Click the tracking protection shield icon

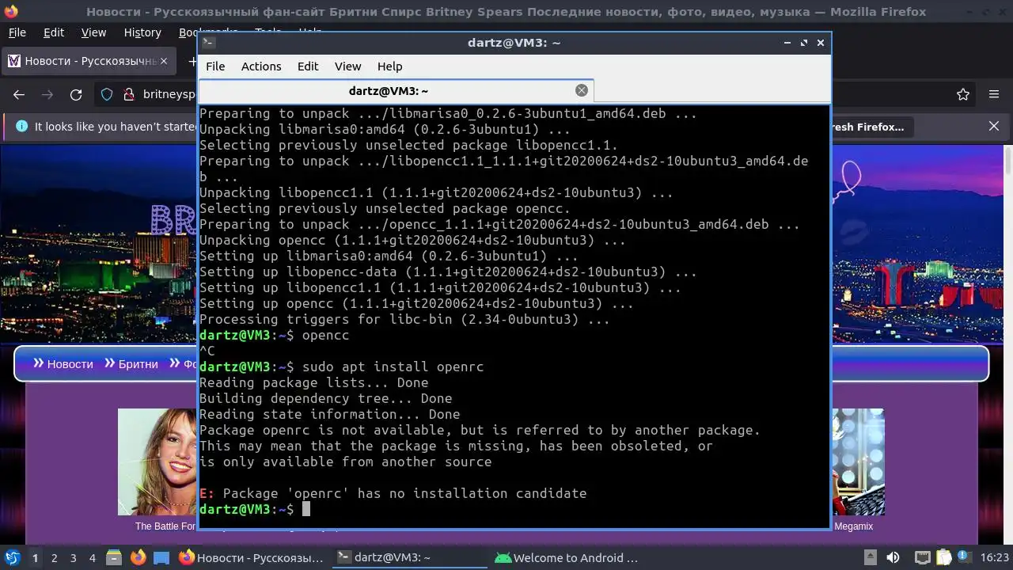tap(107, 94)
